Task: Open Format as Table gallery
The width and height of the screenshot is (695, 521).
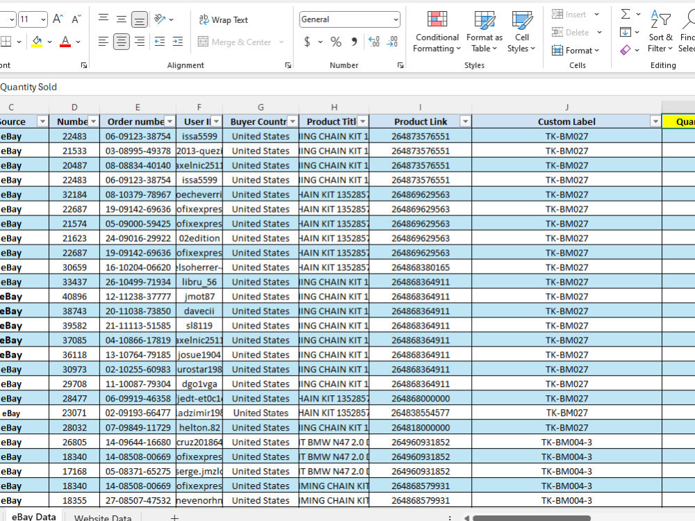Action: 484,31
